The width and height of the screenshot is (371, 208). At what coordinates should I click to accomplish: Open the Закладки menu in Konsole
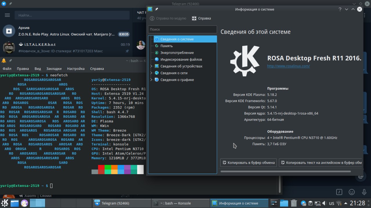click(54, 69)
